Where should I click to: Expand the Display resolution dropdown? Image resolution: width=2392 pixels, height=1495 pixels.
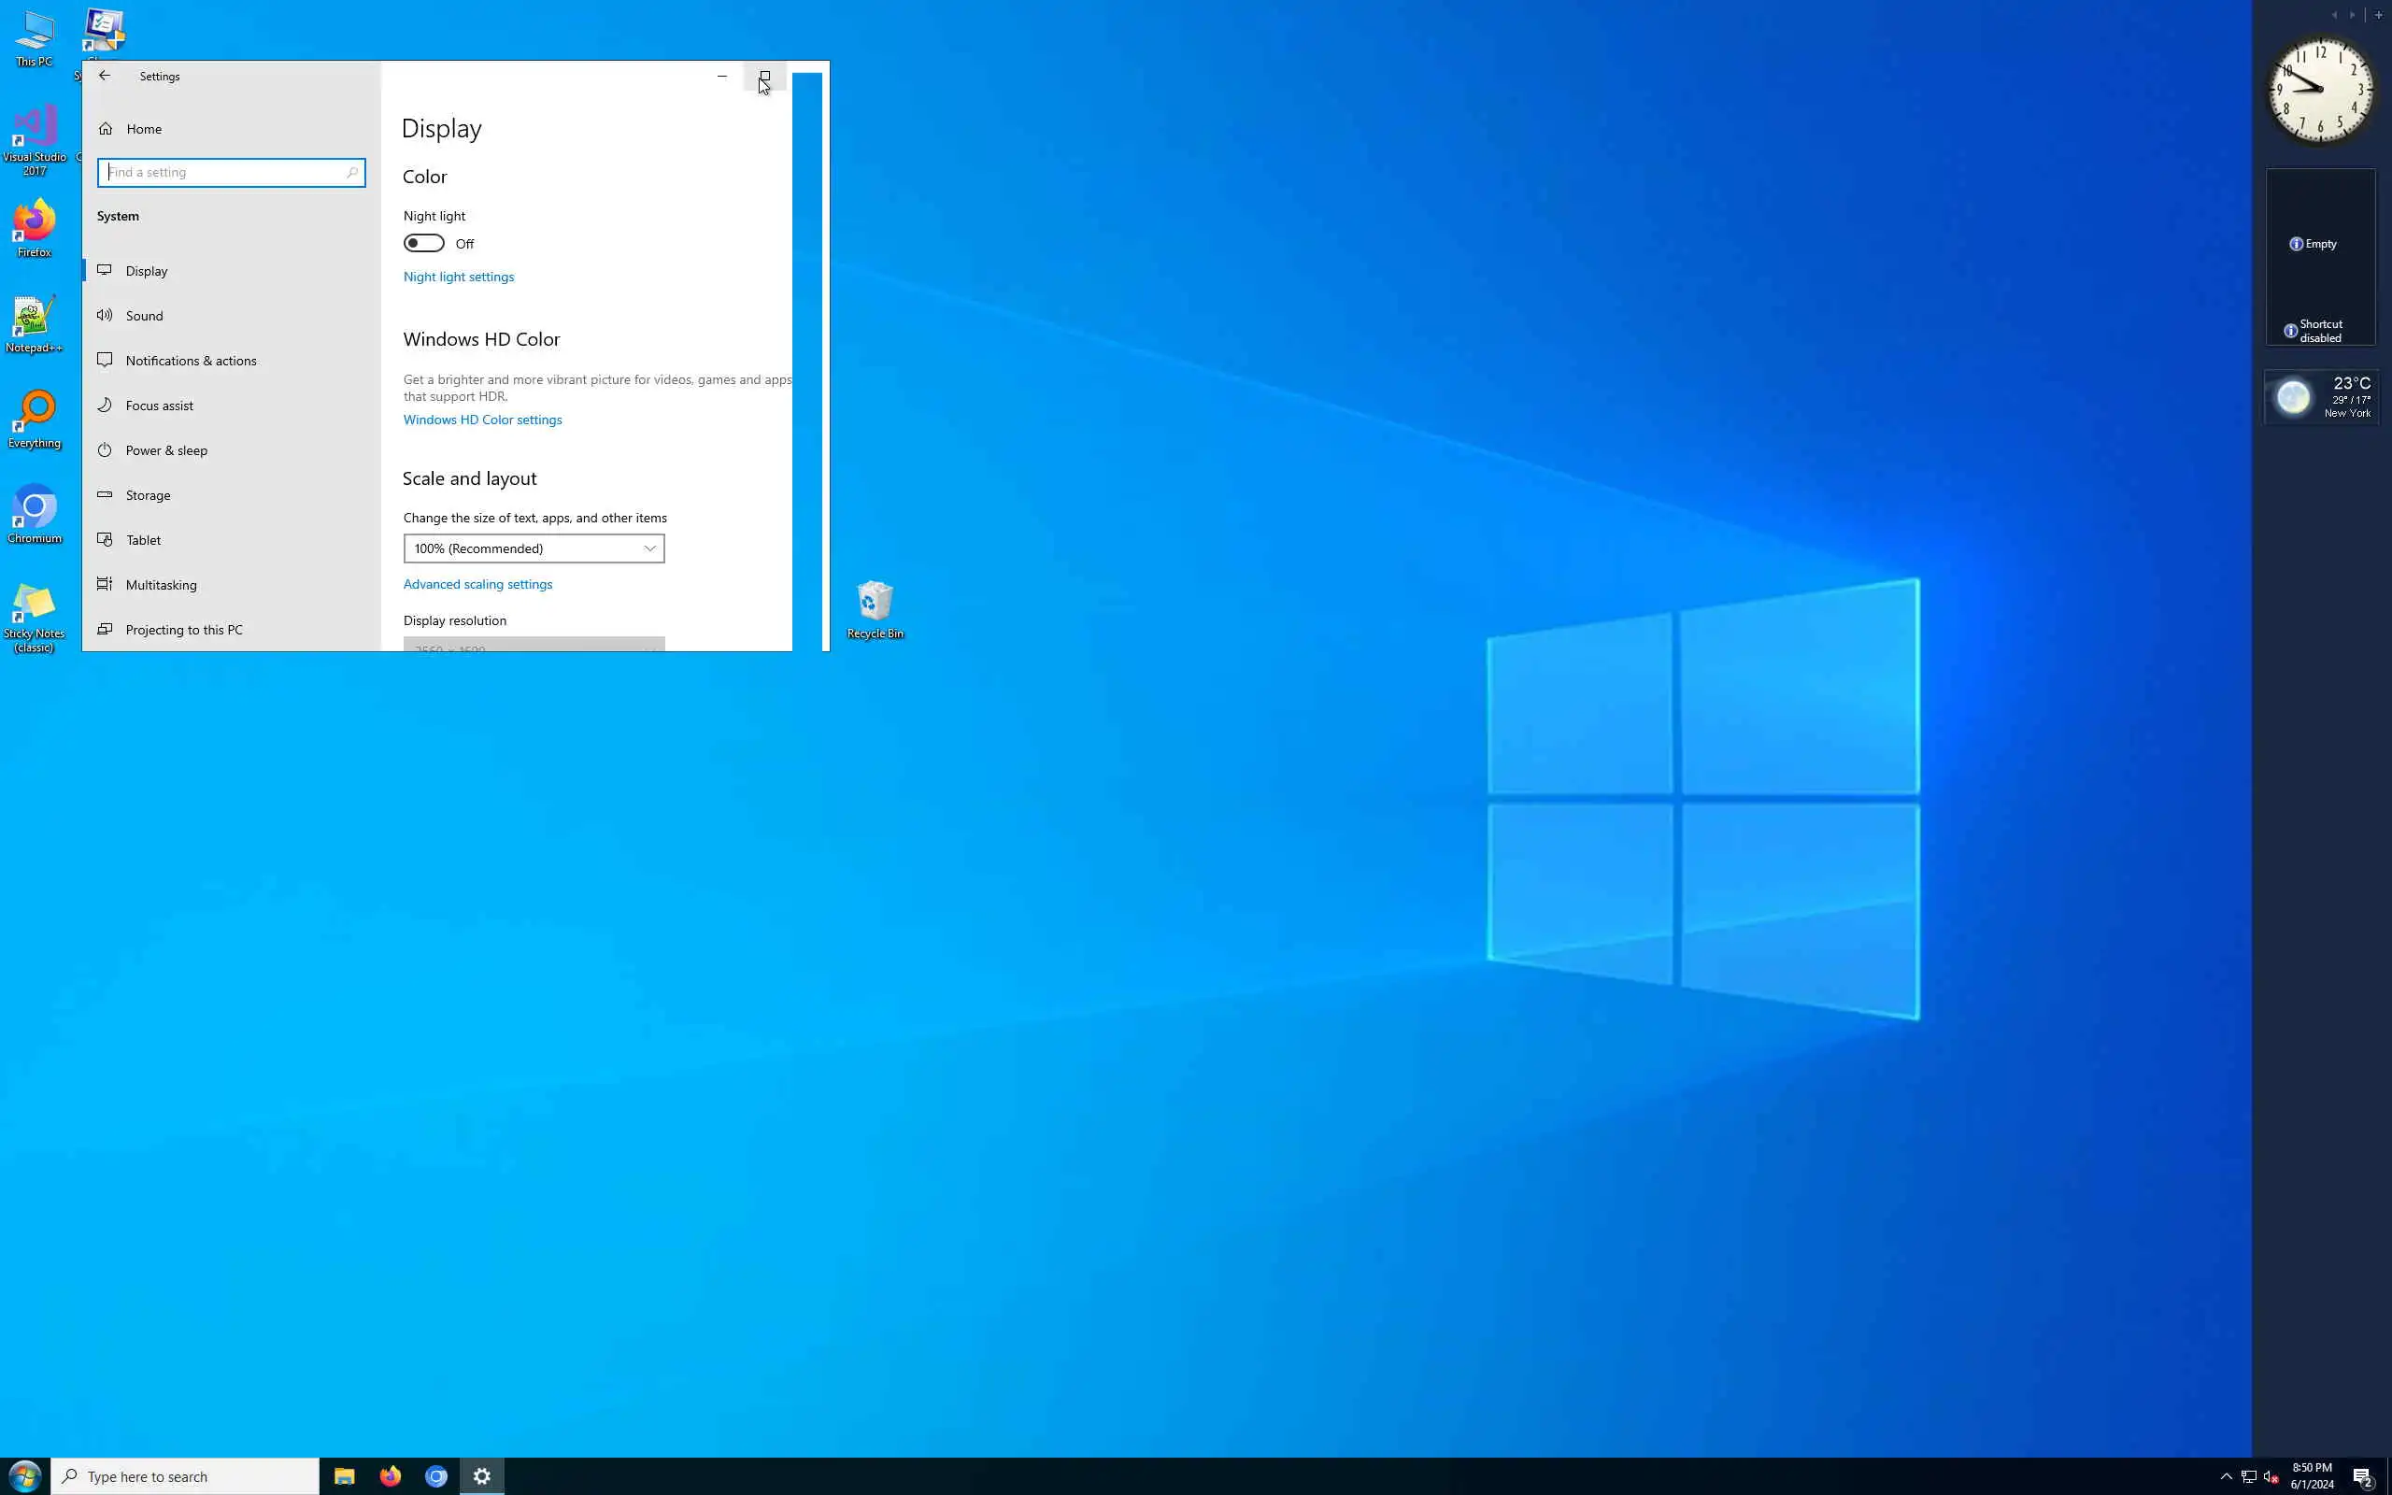pos(534,645)
